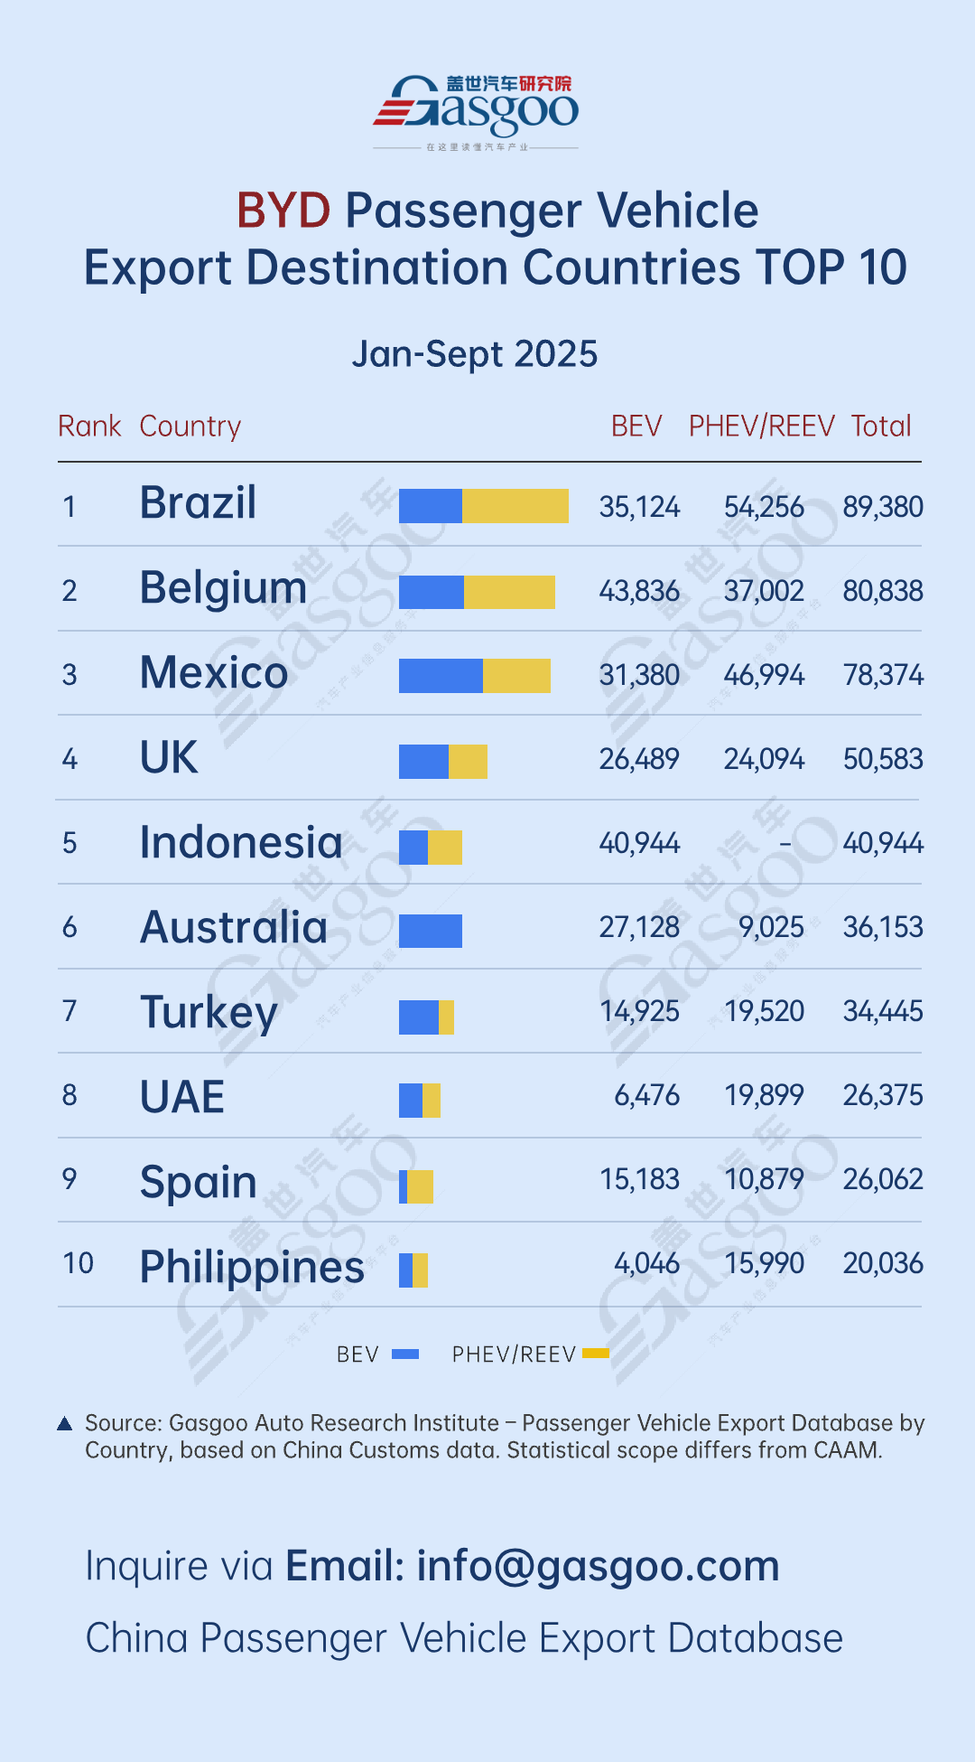Click the triangle marker beside Source note
This screenshot has width=975, height=1762.
tap(64, 1424)
